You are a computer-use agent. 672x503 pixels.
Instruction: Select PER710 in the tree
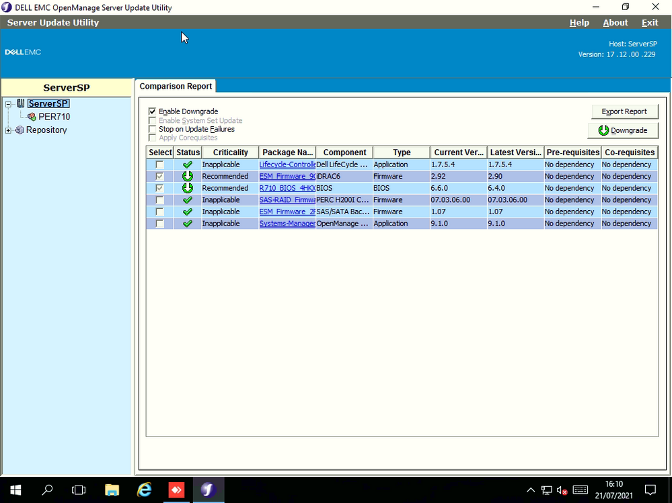point(54,117)
